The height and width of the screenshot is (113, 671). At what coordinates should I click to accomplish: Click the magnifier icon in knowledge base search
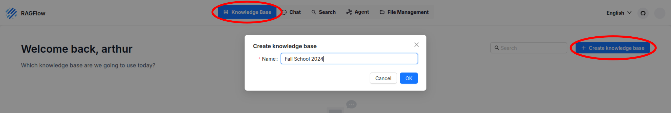tap(496, 48)
